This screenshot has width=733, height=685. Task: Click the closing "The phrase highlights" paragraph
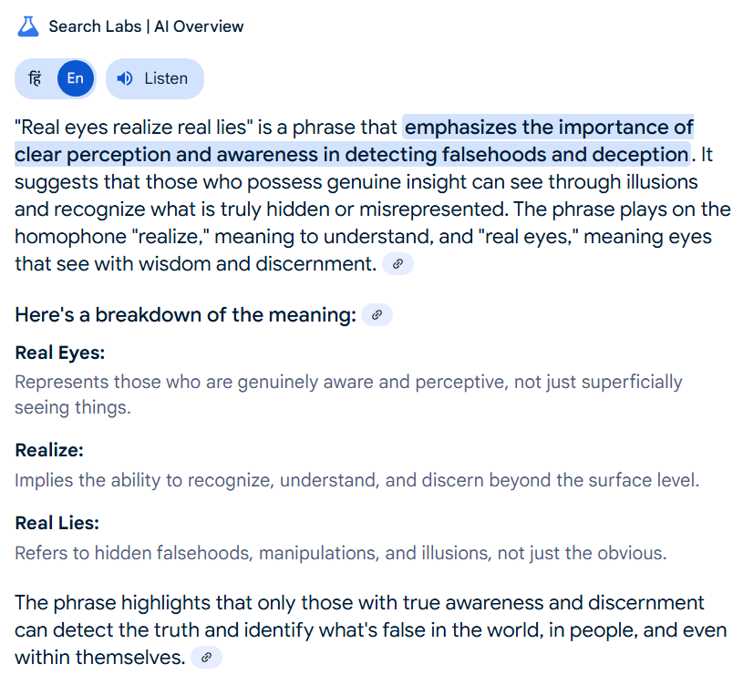[x=371, y=630]
